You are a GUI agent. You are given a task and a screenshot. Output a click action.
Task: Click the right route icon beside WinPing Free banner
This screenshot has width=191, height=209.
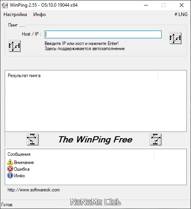(155, 139)
